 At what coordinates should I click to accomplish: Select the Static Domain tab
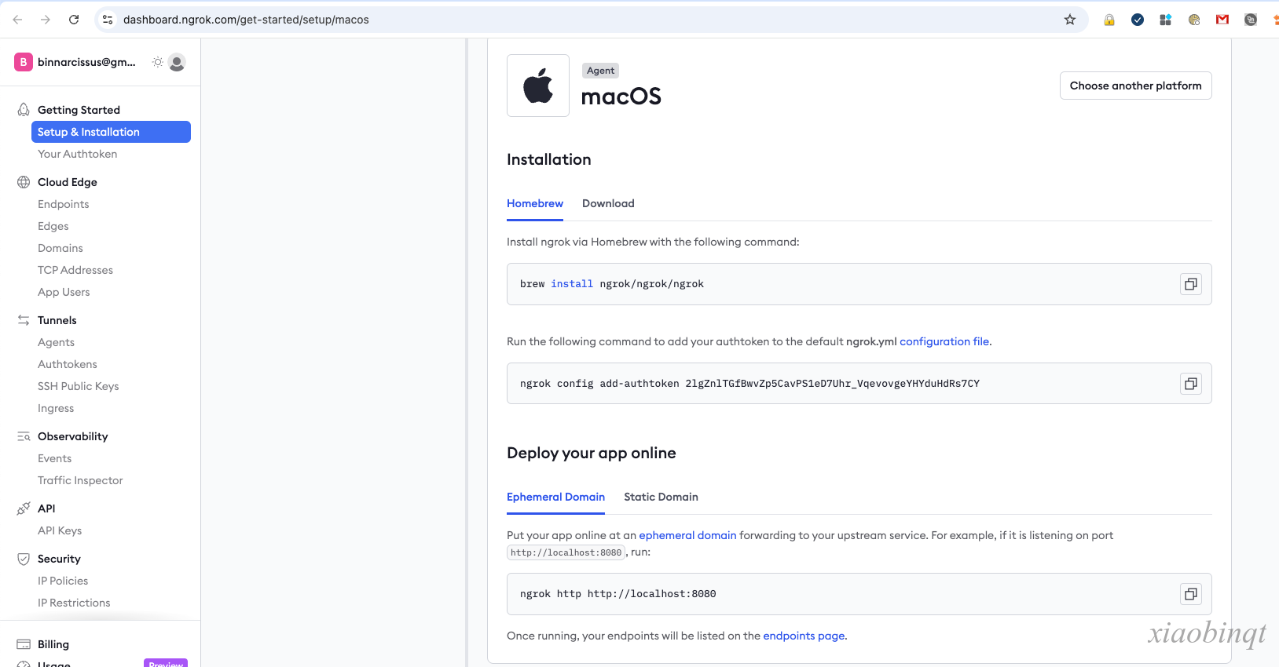pos(661,497)
